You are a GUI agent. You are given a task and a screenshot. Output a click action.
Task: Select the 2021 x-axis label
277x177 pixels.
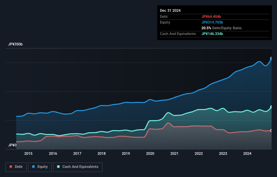(174, 153)
